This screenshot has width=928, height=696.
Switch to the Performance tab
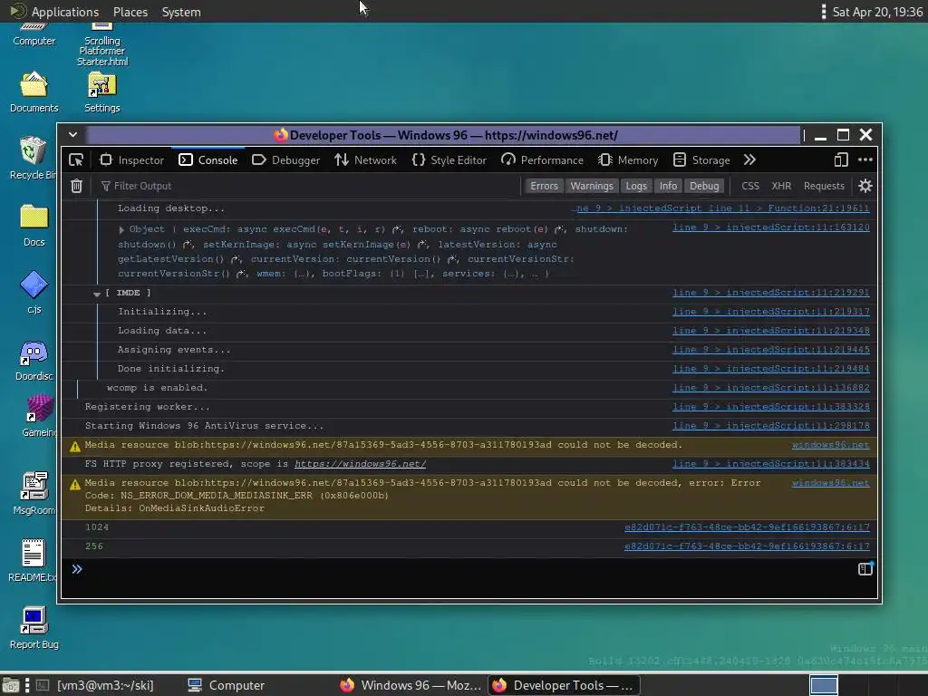coord(542,159)
